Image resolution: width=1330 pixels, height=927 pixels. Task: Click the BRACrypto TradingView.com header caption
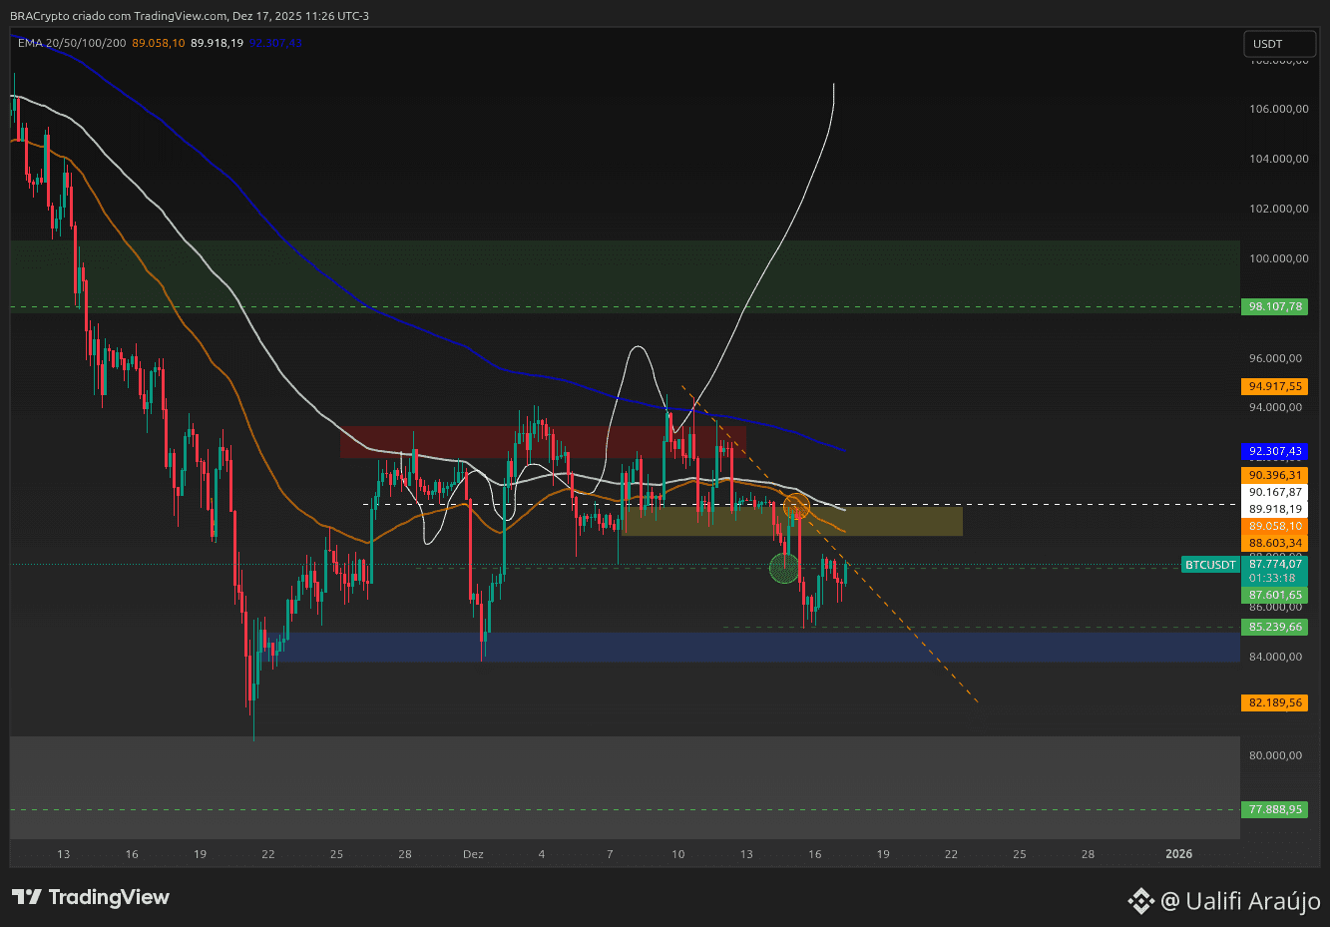[190, 16]
